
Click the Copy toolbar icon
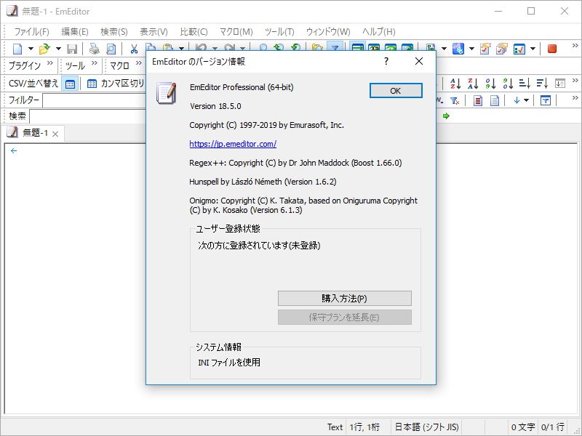[x=151, y=48]
